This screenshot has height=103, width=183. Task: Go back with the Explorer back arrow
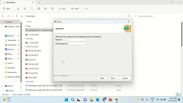[3, 16]
